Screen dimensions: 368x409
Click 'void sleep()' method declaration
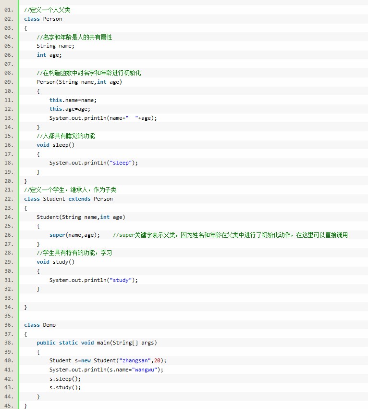[x=55, y=145]
